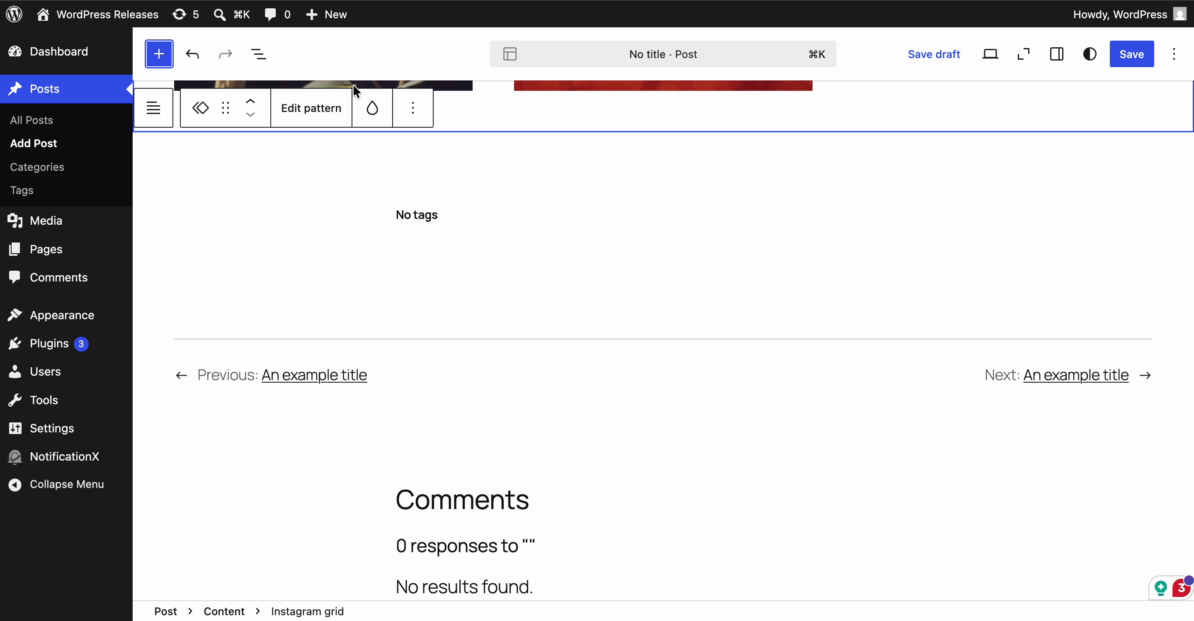Move block down with arrow
The height and width of the screenshot is (621, 1194).
point(250,114)
